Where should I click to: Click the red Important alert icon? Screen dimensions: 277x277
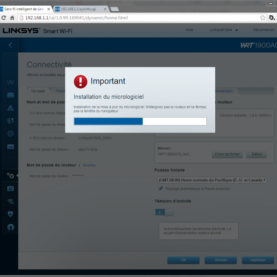81,82
